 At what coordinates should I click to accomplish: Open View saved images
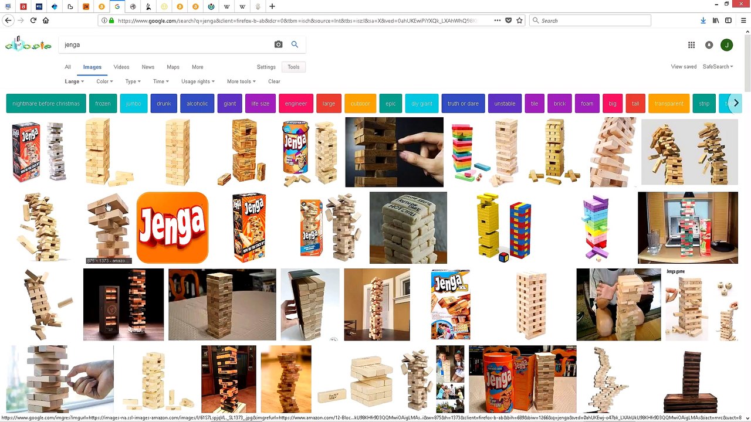pyautogui.click(x=684, y=67)
